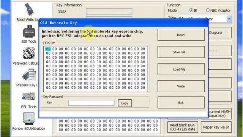Click the Load File... button
This screenshot has width=243, height=137.
(181, 69)
